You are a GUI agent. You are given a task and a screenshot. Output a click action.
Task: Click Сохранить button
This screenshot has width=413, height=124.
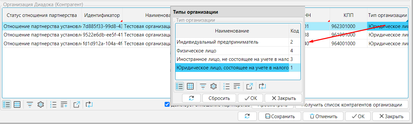[x=280, y=116]
